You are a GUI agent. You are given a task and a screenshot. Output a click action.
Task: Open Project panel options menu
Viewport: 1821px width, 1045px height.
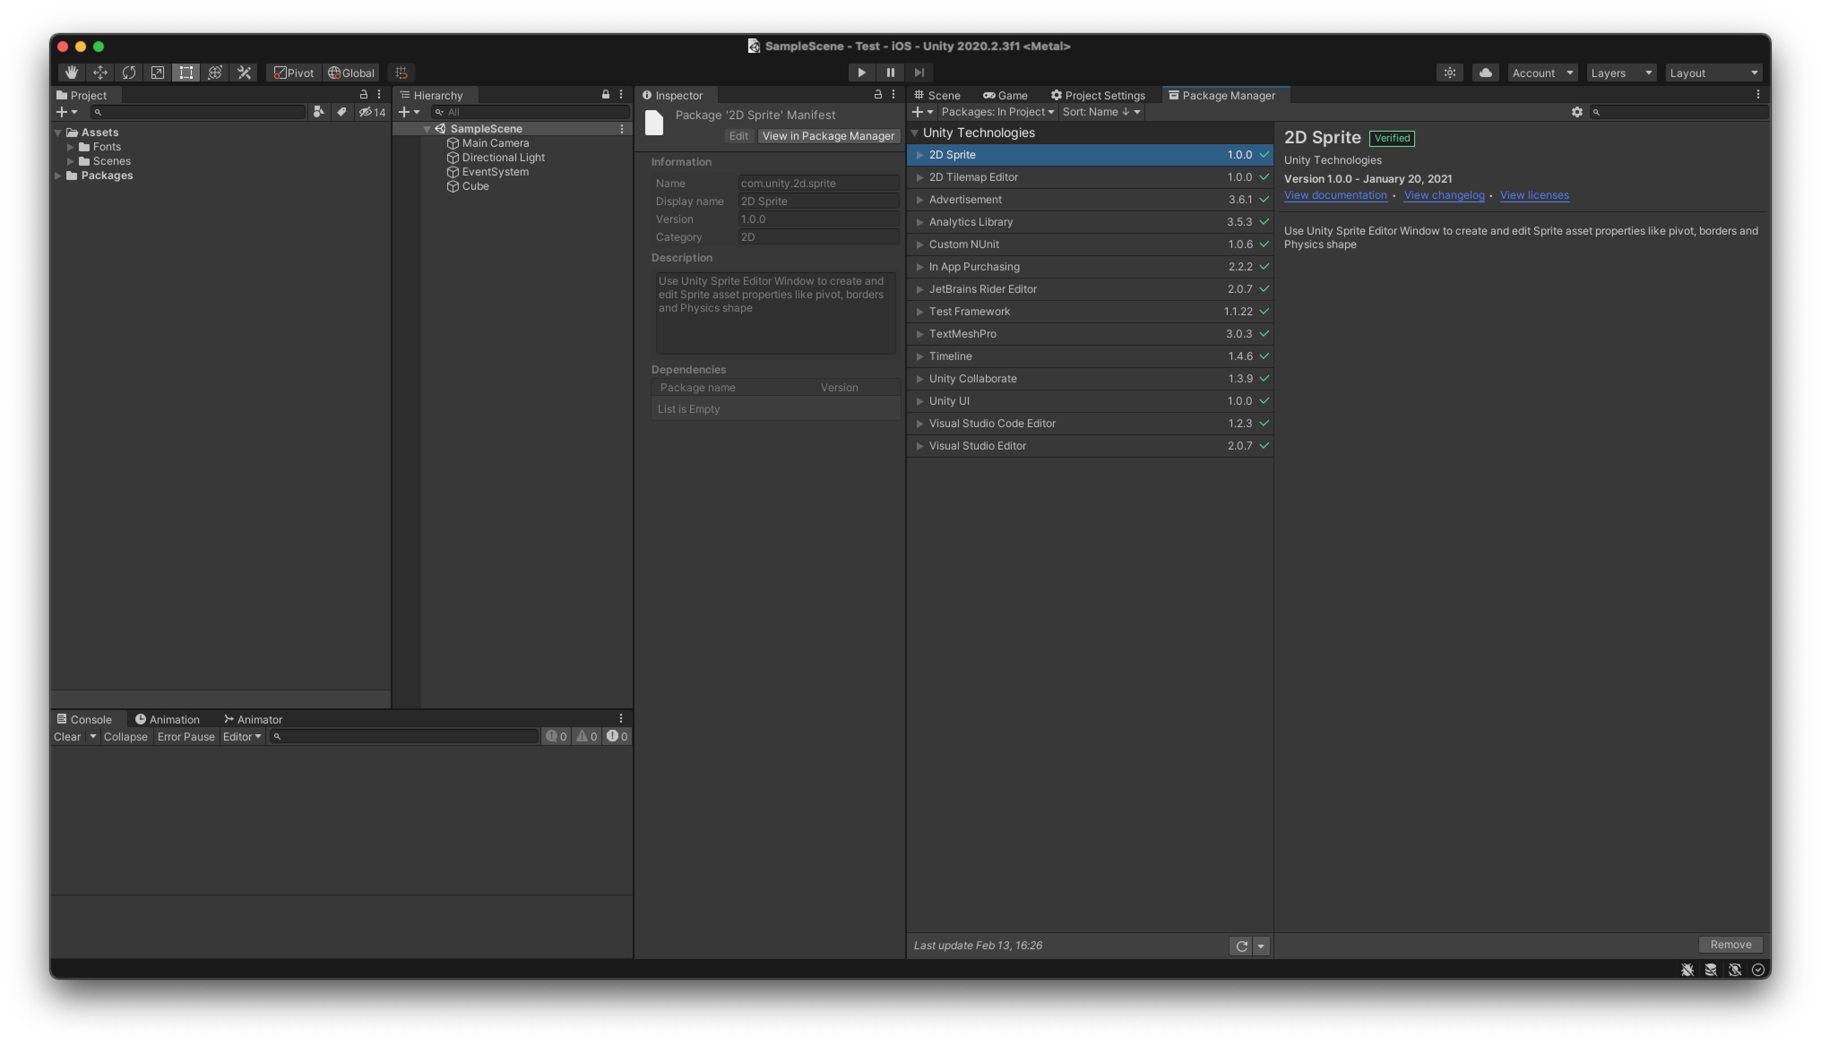click(x=379, y=95)
